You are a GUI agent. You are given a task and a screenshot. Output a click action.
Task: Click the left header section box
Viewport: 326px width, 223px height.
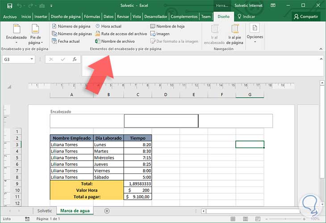click(x=87, y=121)
